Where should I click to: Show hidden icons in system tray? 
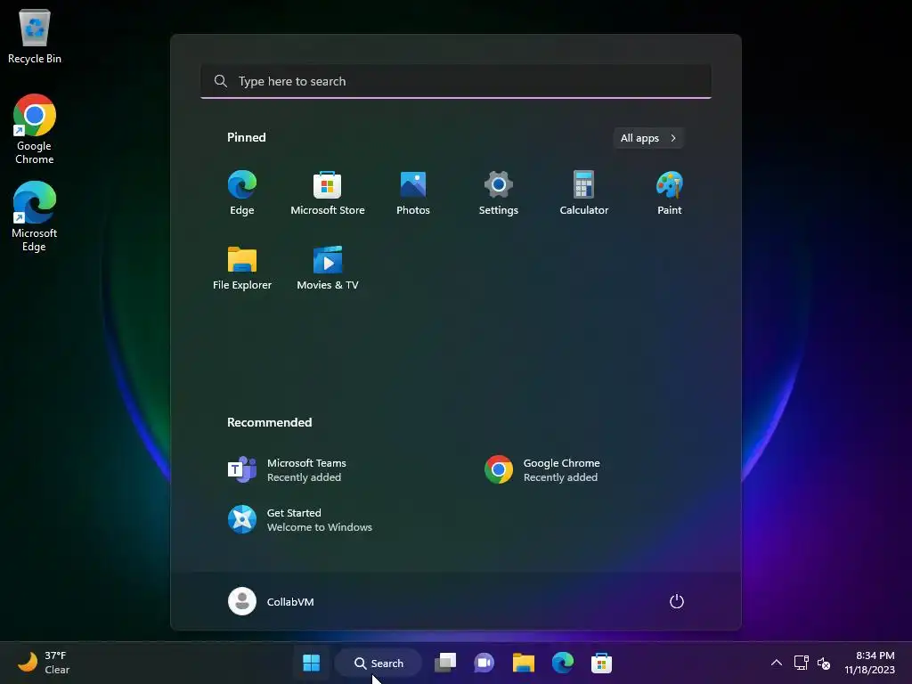coord(777,663)
